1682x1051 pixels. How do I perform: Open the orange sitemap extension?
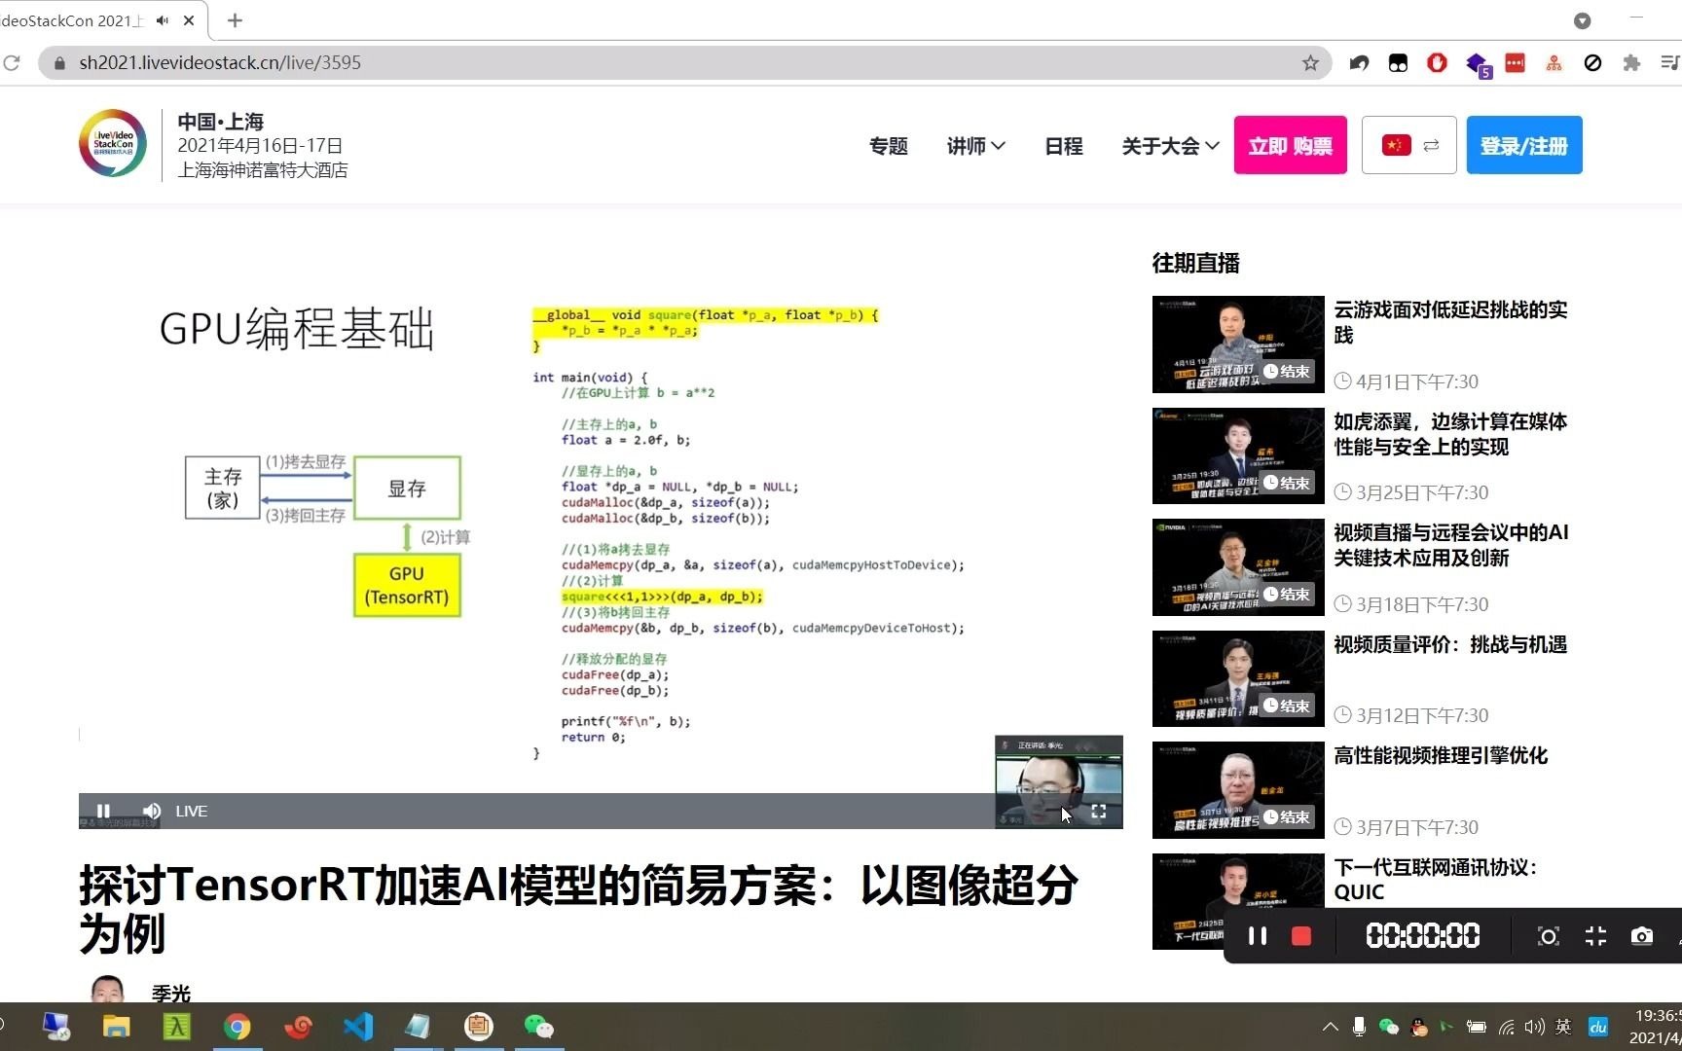[1554, 63]
